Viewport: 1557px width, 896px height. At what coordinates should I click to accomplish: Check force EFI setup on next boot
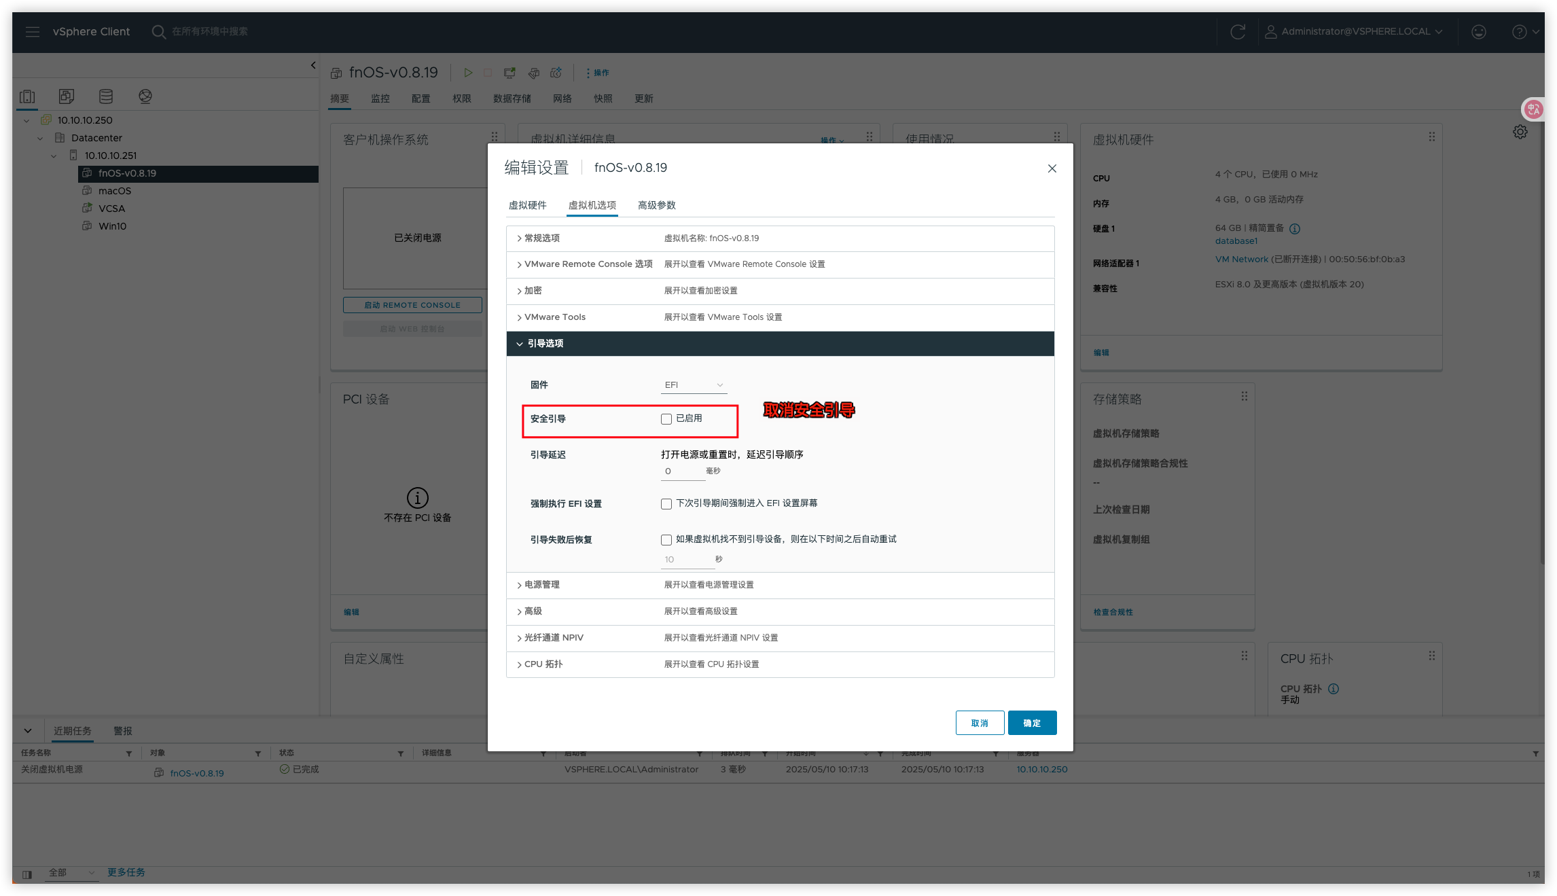[666, 504]
